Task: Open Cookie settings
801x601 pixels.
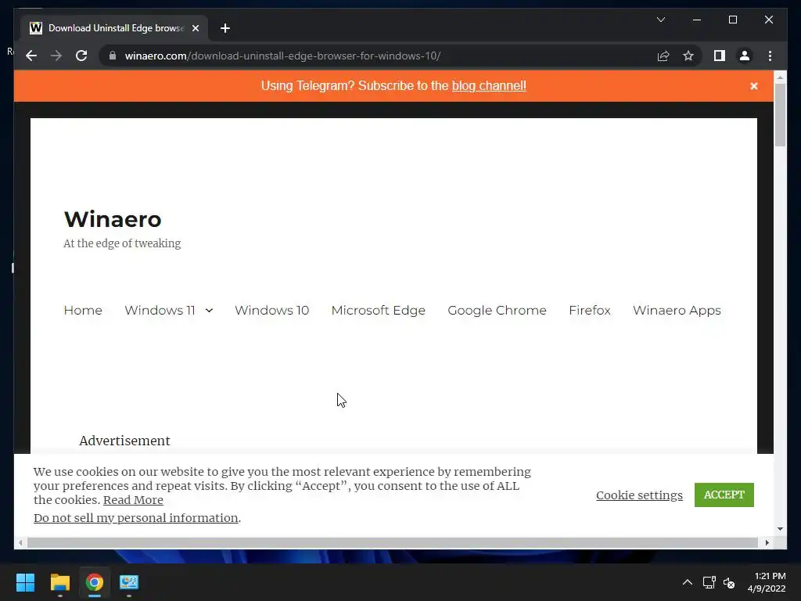Action: (639, 495)
